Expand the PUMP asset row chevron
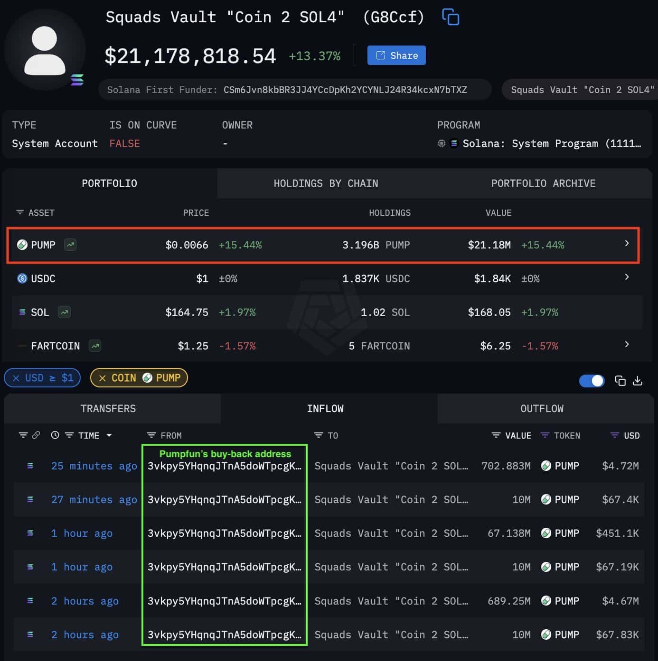Image resolution: width=658 pixels, height=661 pixels. [x=627, y=243]
